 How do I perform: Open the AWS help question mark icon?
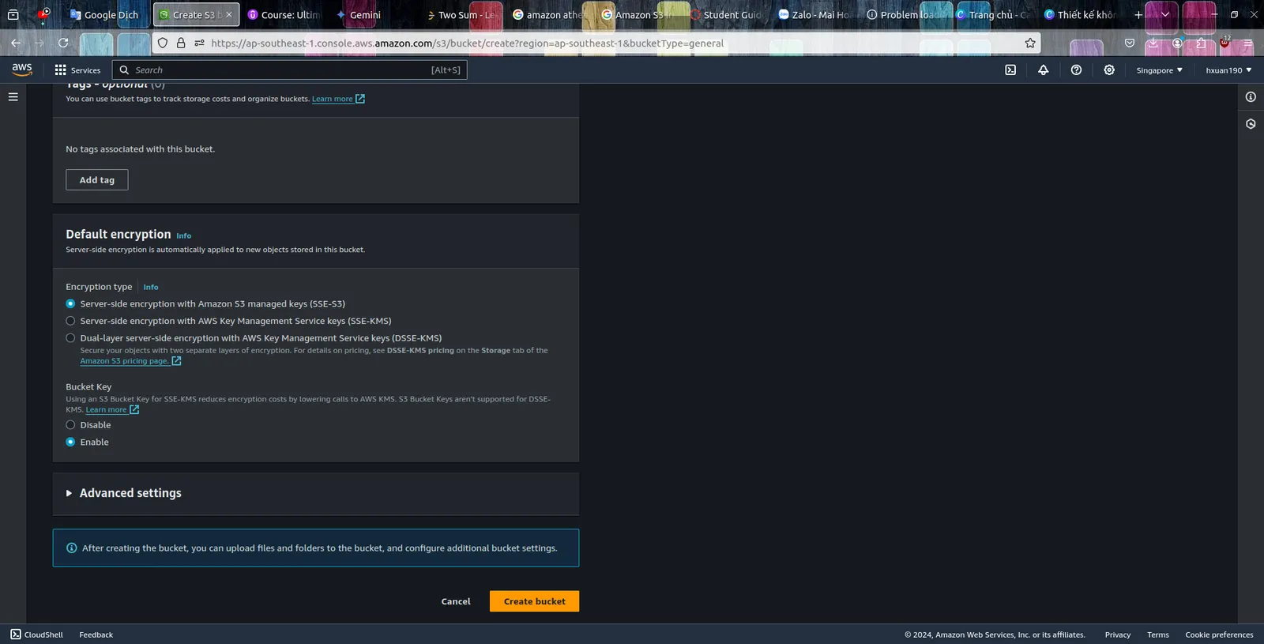1076,70
